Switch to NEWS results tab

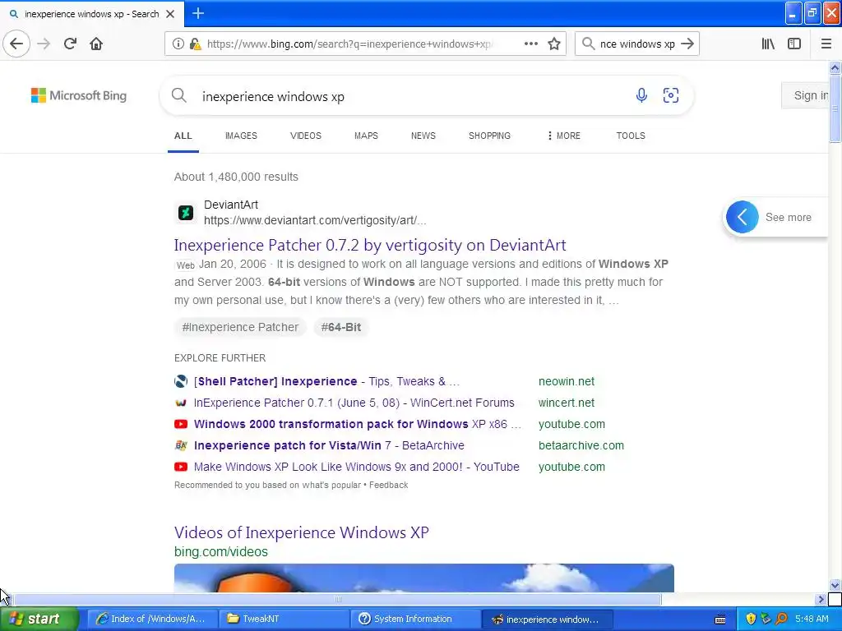pyautogui.click(x=423, y=136)
